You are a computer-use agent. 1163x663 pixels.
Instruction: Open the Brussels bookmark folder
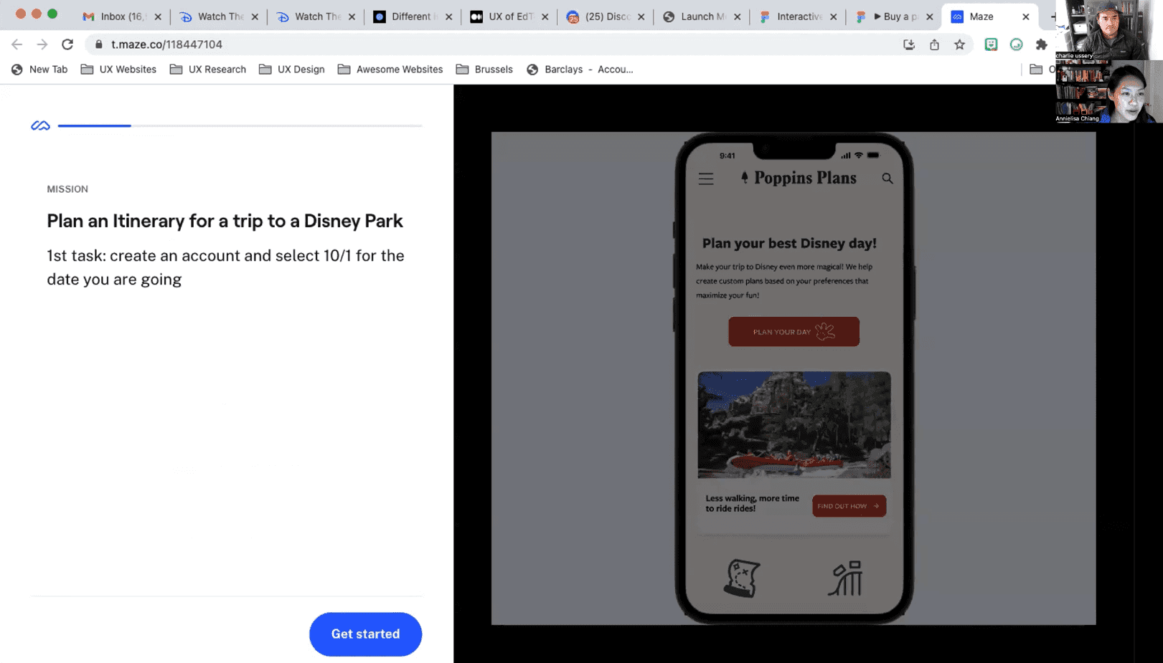click(x=484, y=70)
